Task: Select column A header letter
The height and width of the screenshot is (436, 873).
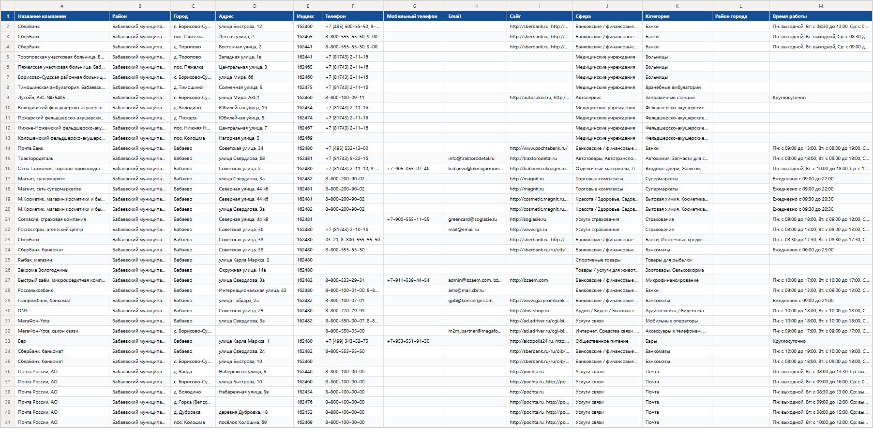Action: click(x=62, y=6)
